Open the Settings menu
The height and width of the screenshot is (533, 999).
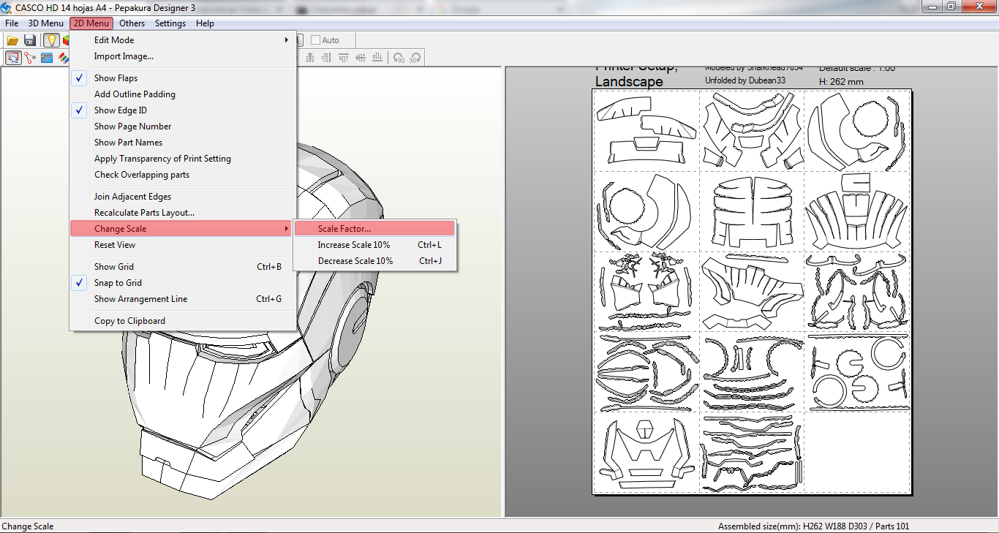(x=170, y=23)
